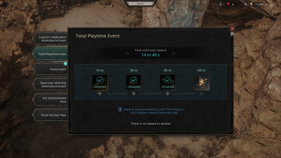The image size is (281, 158).
Task: Select the Act Achievement Pass tab
Action: 50,99
